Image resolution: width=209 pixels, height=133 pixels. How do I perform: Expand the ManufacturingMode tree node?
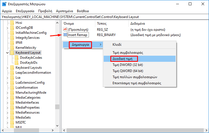pos(8,93)
